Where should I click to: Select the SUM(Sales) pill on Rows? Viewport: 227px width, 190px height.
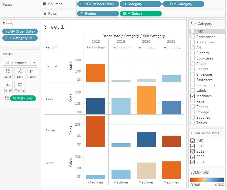click(140, 14)
